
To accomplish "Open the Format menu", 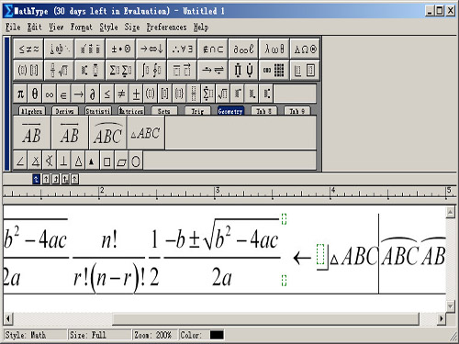I will pos(81,28).
